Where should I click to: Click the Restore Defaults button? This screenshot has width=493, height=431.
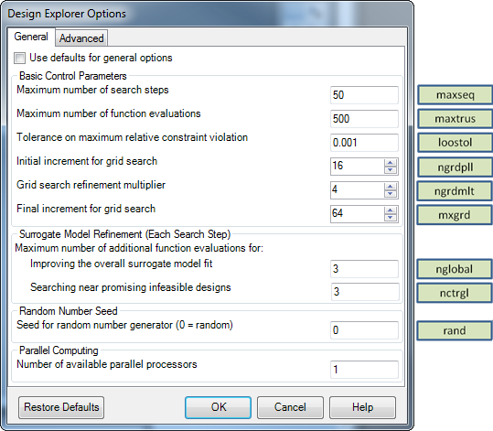click(61, 407)
